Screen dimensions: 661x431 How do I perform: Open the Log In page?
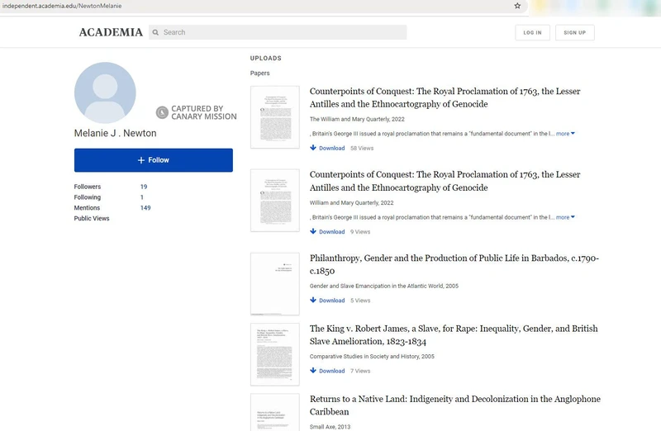point(532,32)
